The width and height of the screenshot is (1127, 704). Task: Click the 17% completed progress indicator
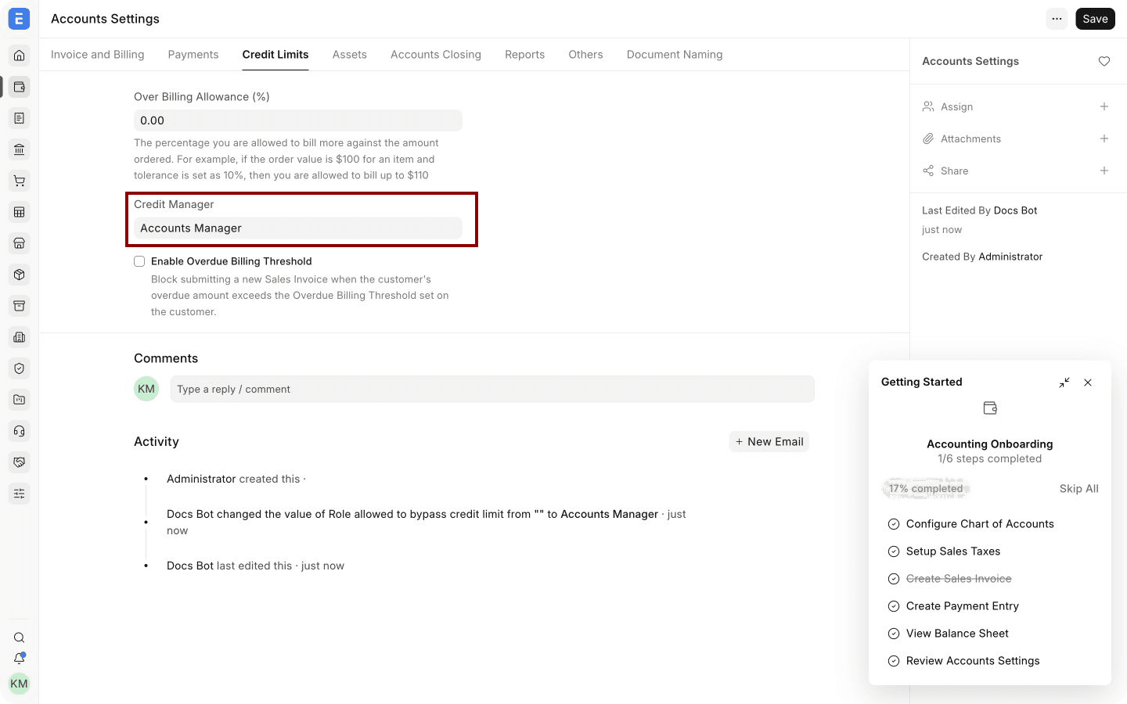point(926,489)
